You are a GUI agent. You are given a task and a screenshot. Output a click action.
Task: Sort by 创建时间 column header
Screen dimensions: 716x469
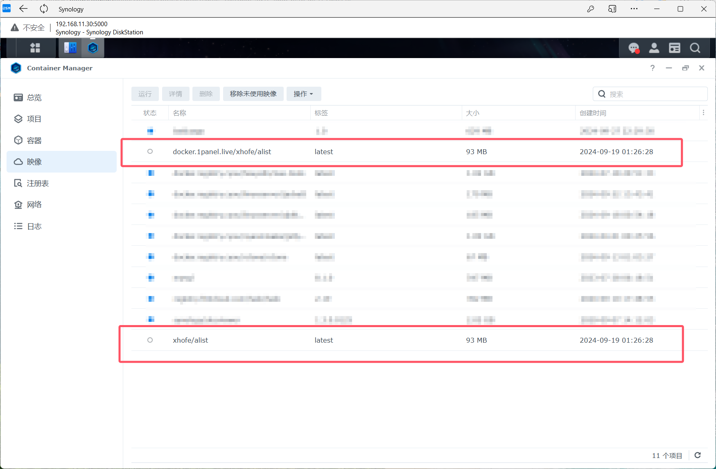pyautogui.click(x=637, y=113)
